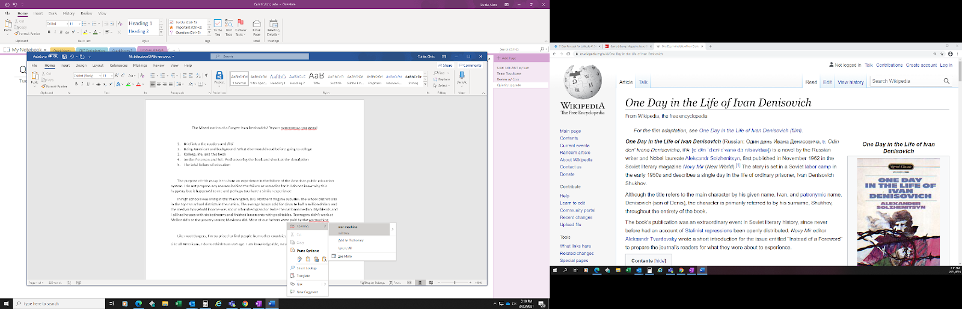This screenshot has height=309, width=962.
Task: Toggle Underline in Word's Font group
Action: pos(88,84)
